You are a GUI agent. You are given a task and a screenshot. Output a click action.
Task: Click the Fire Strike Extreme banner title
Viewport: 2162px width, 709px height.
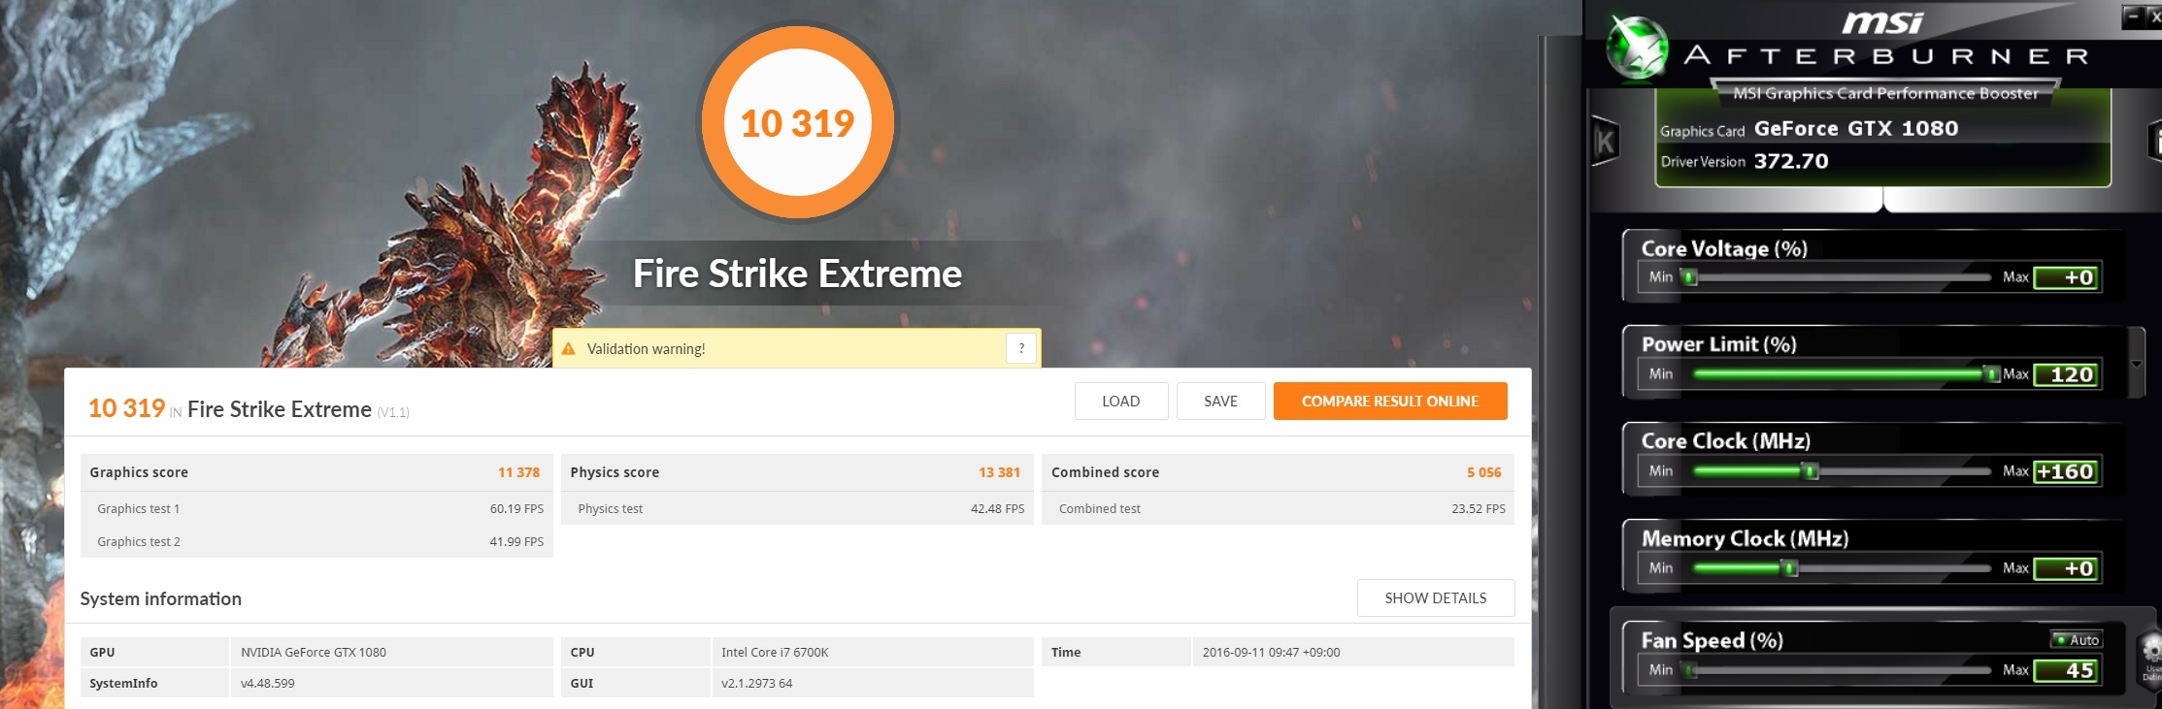[797, 274]
